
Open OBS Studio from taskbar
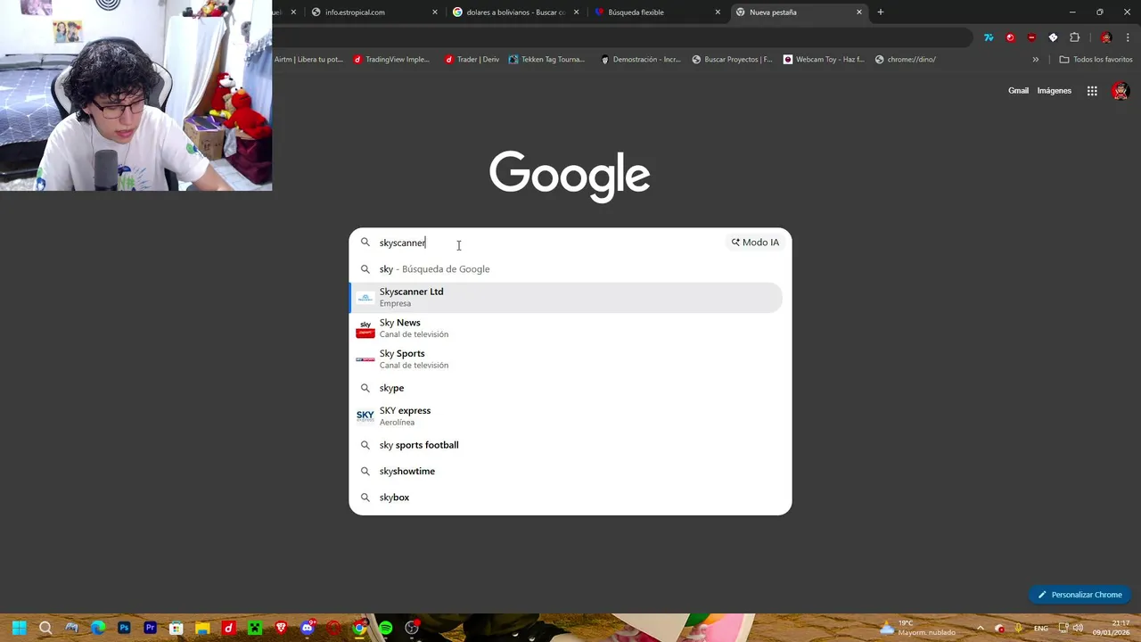[412, 628]
